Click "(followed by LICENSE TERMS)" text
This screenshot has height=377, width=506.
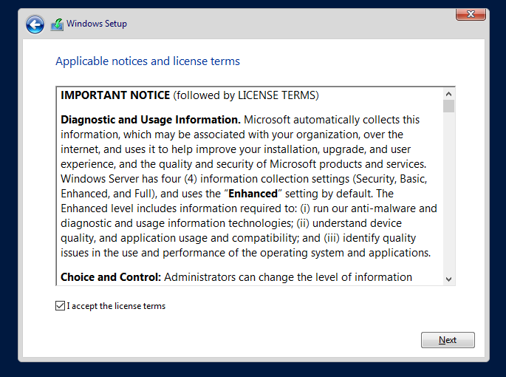246,95
